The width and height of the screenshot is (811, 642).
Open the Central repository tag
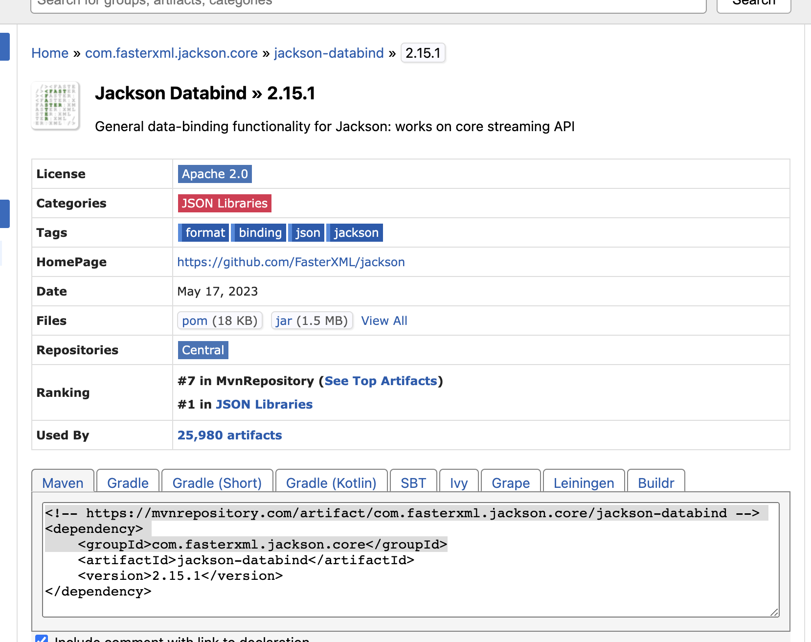203,350
